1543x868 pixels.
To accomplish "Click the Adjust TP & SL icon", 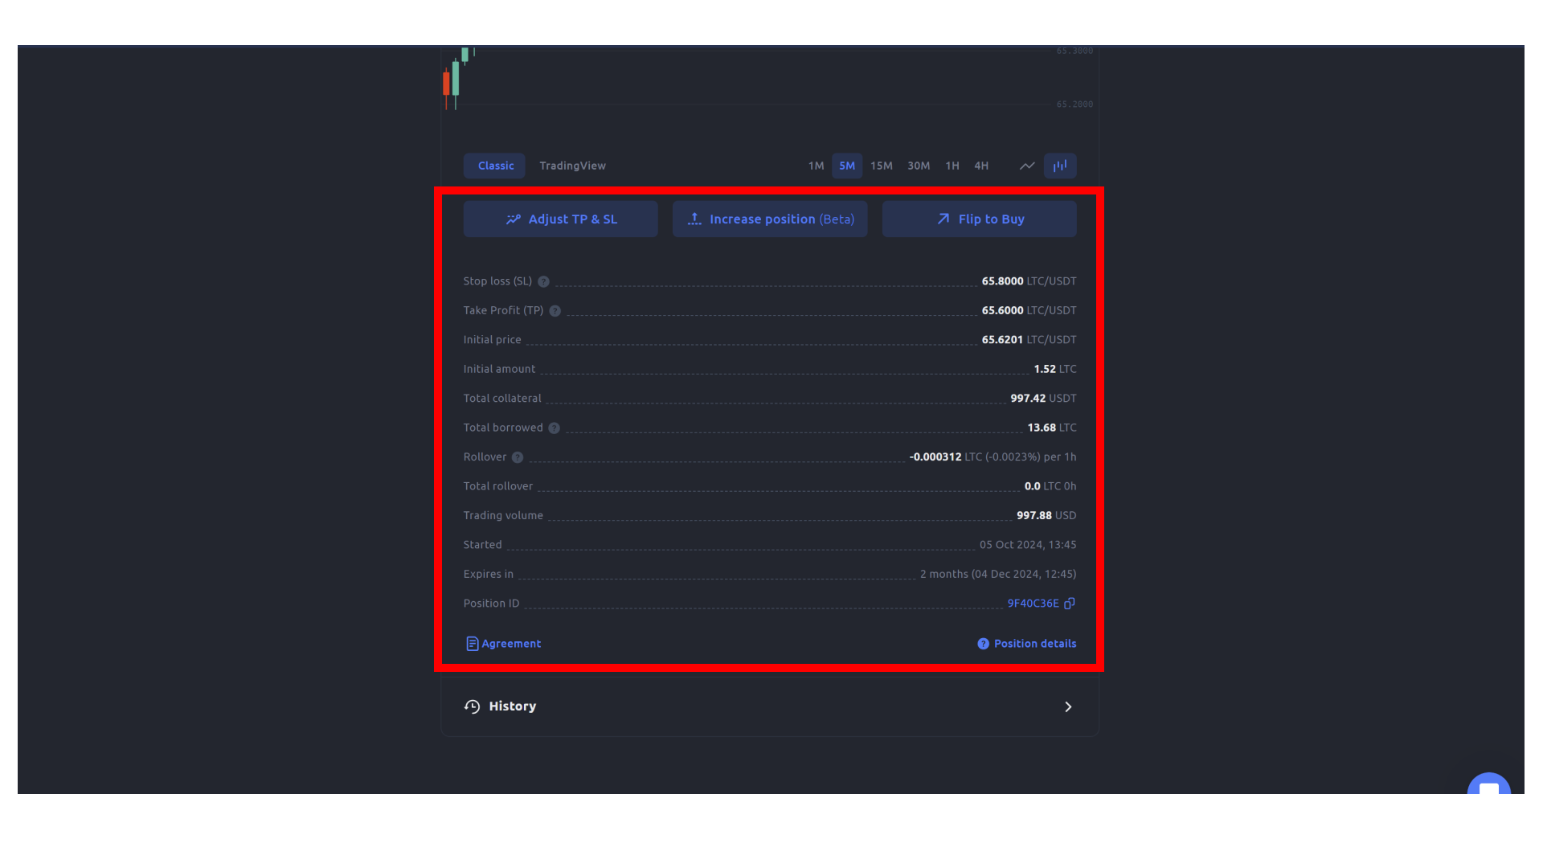I will (x=513, y=219).
